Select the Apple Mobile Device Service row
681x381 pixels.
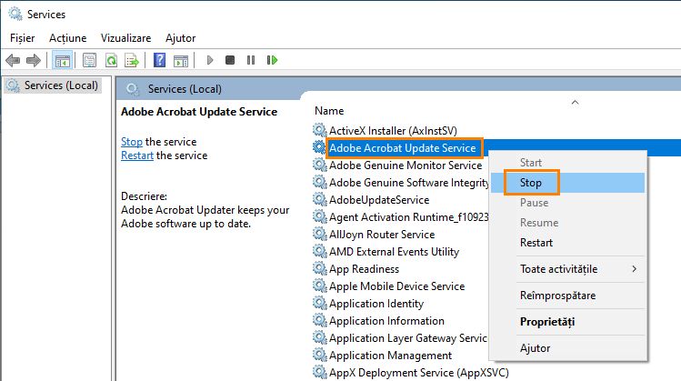pos(397,286)
